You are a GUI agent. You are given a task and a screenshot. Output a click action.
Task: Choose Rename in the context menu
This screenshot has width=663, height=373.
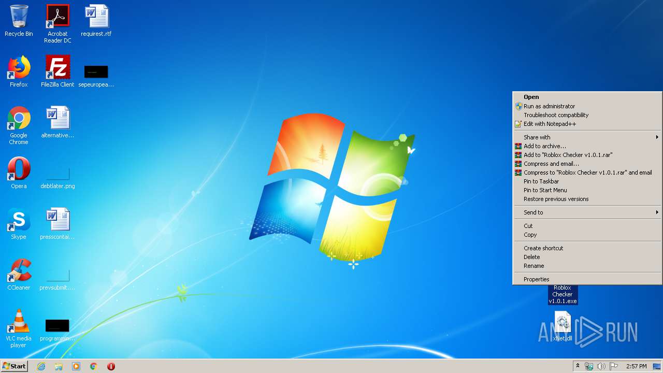587,266
